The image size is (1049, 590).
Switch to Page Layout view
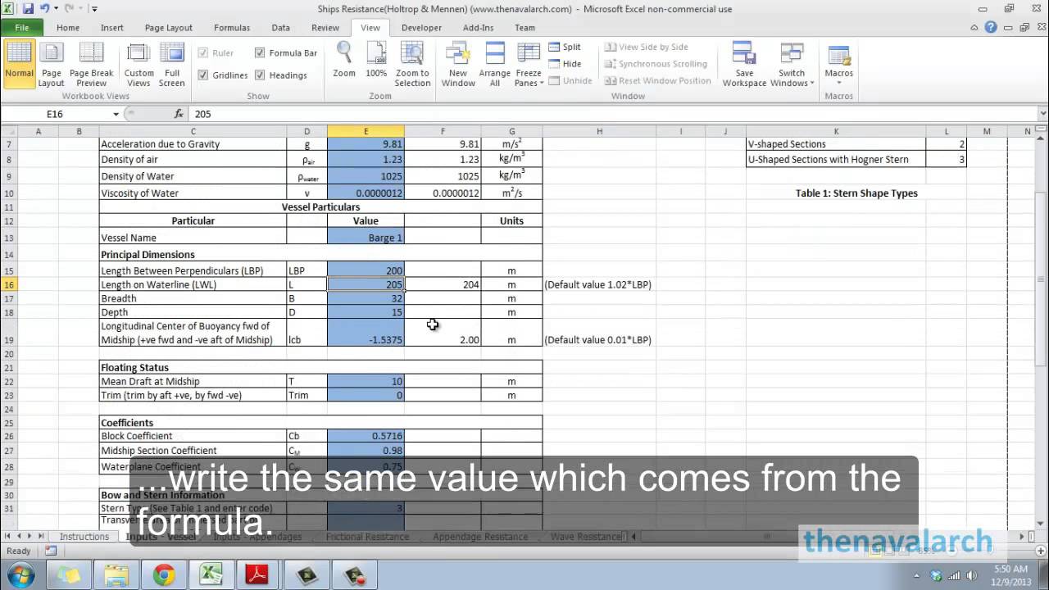[x=51, y=64]
